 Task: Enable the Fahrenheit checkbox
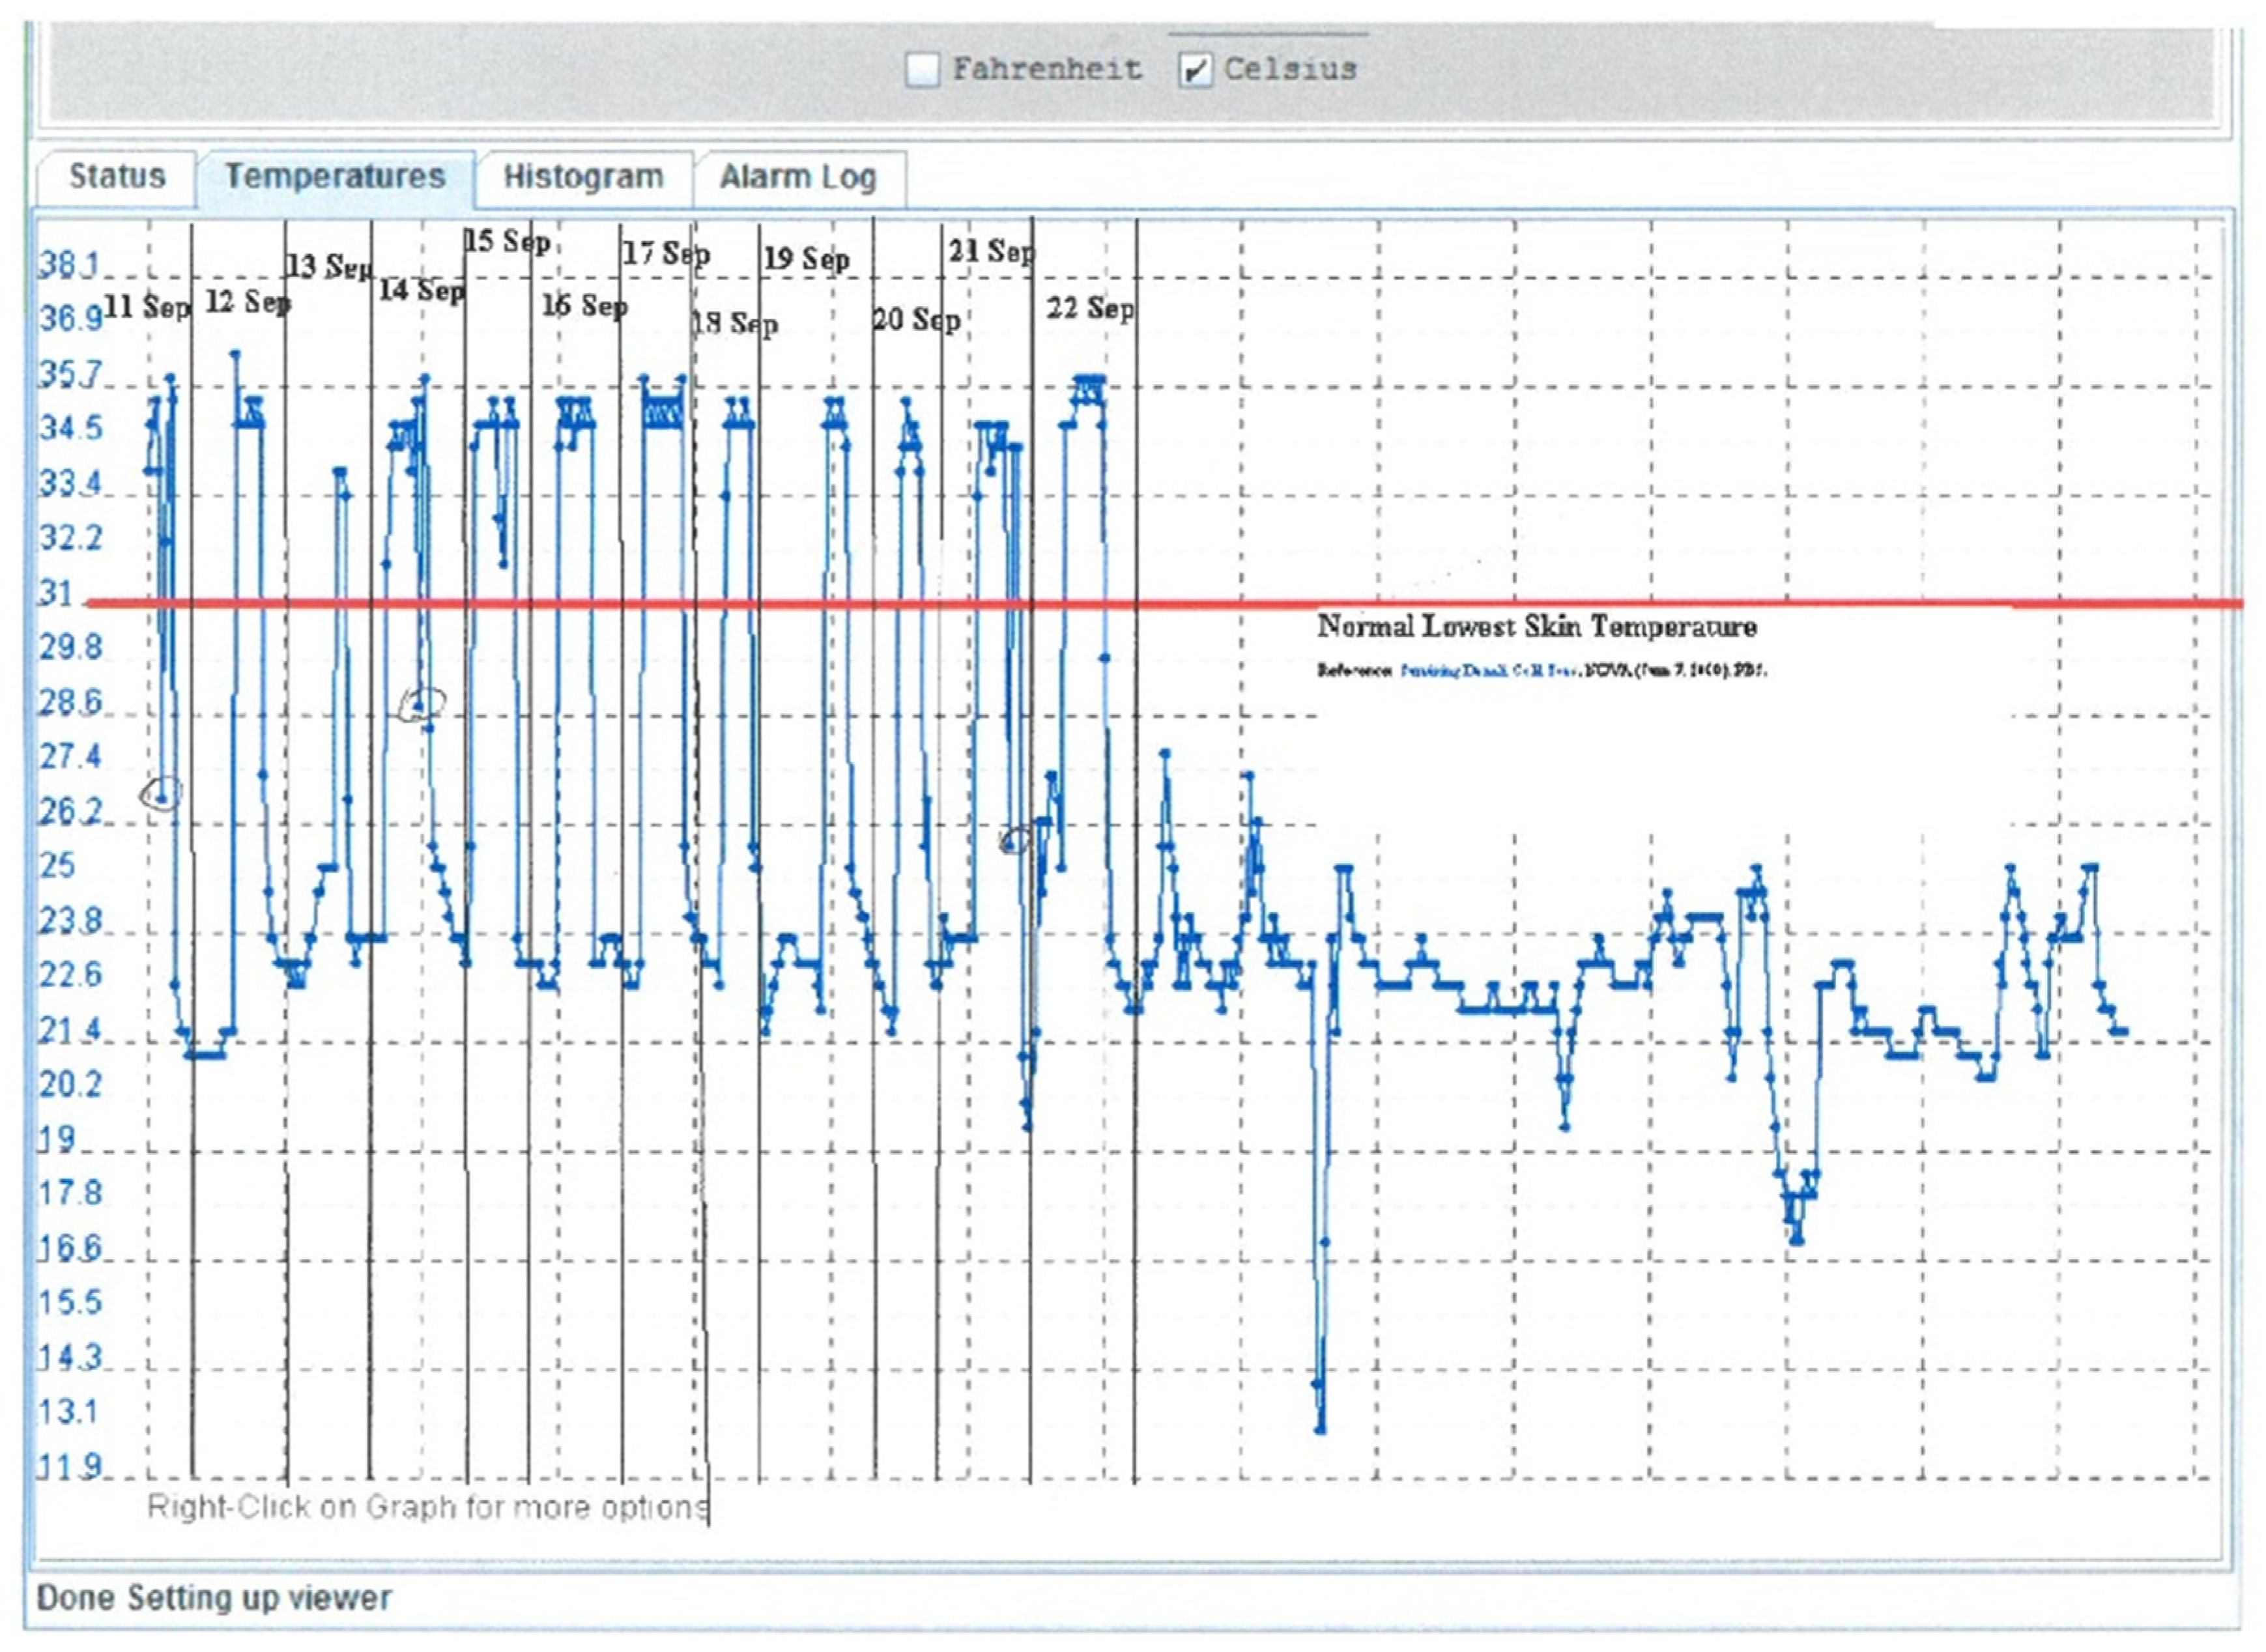[x=922, y=70]
